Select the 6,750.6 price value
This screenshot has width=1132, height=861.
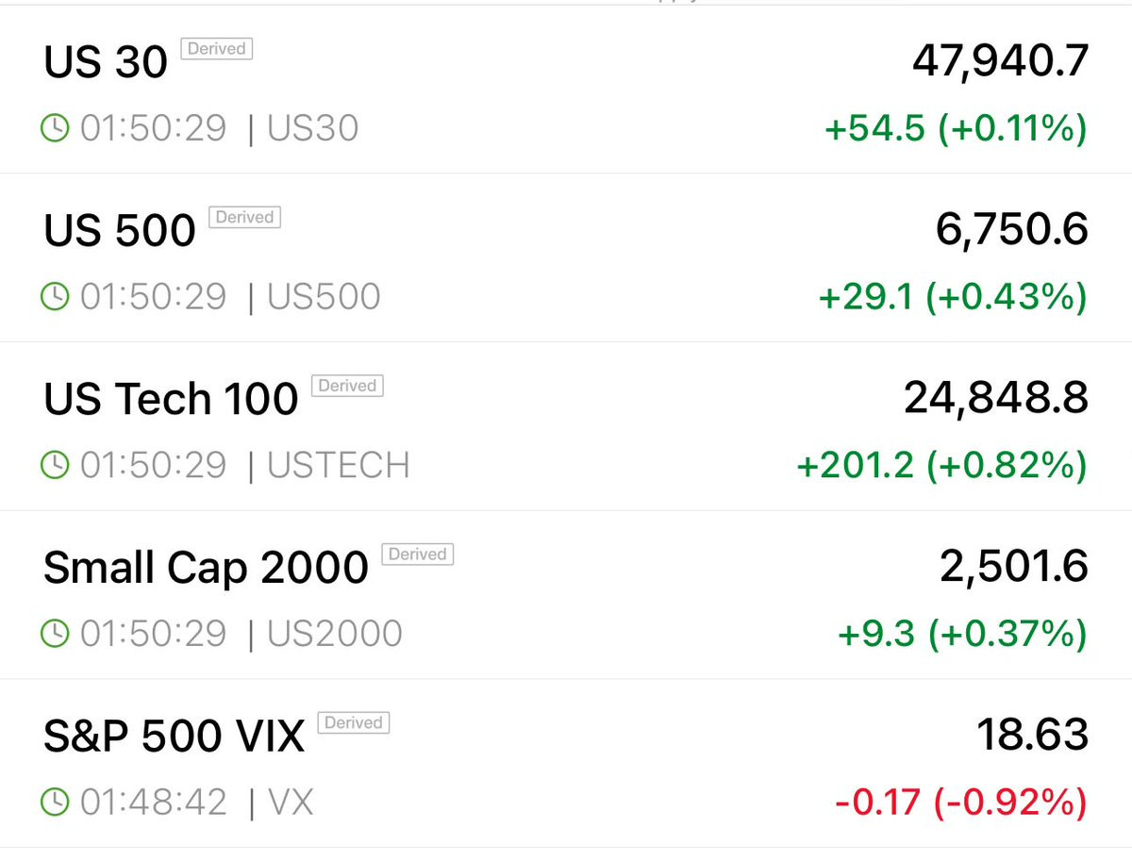pos(1012,230)
